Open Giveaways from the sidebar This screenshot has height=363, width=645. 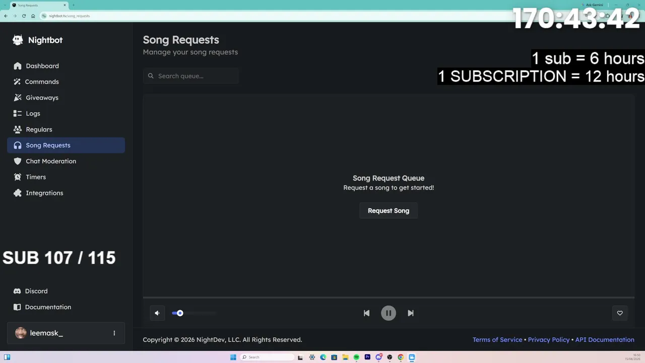66,98
